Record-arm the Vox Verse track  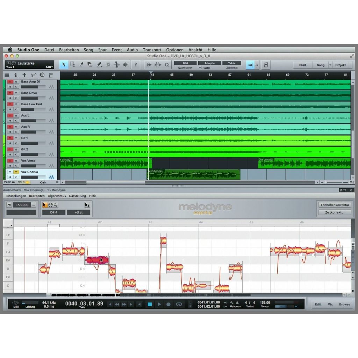[10, 166]
